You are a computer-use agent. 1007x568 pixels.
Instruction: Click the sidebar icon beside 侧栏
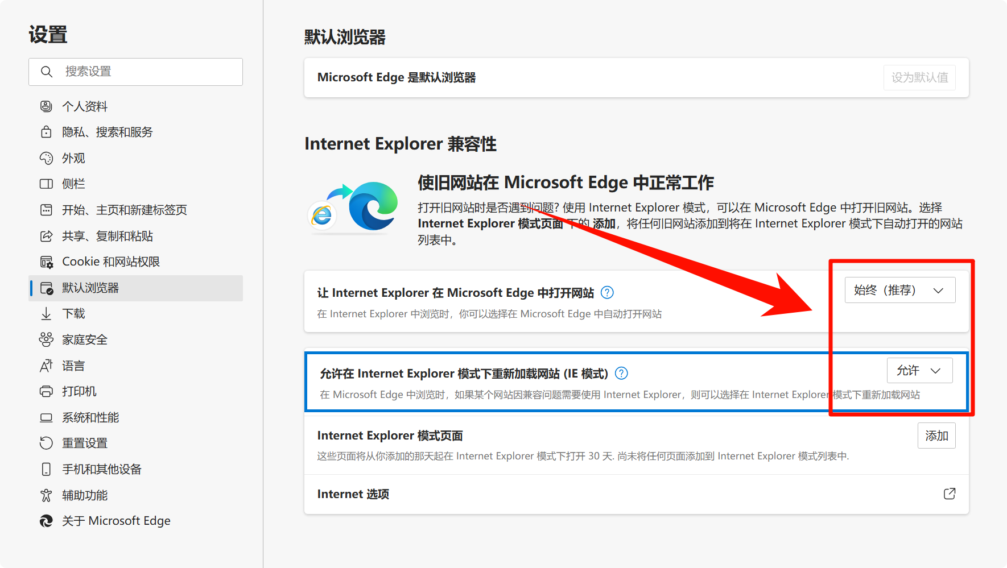point(46,184)
